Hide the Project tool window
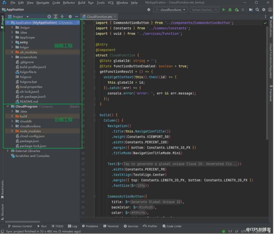Screen dimensions: 274x234 point(77,17)
